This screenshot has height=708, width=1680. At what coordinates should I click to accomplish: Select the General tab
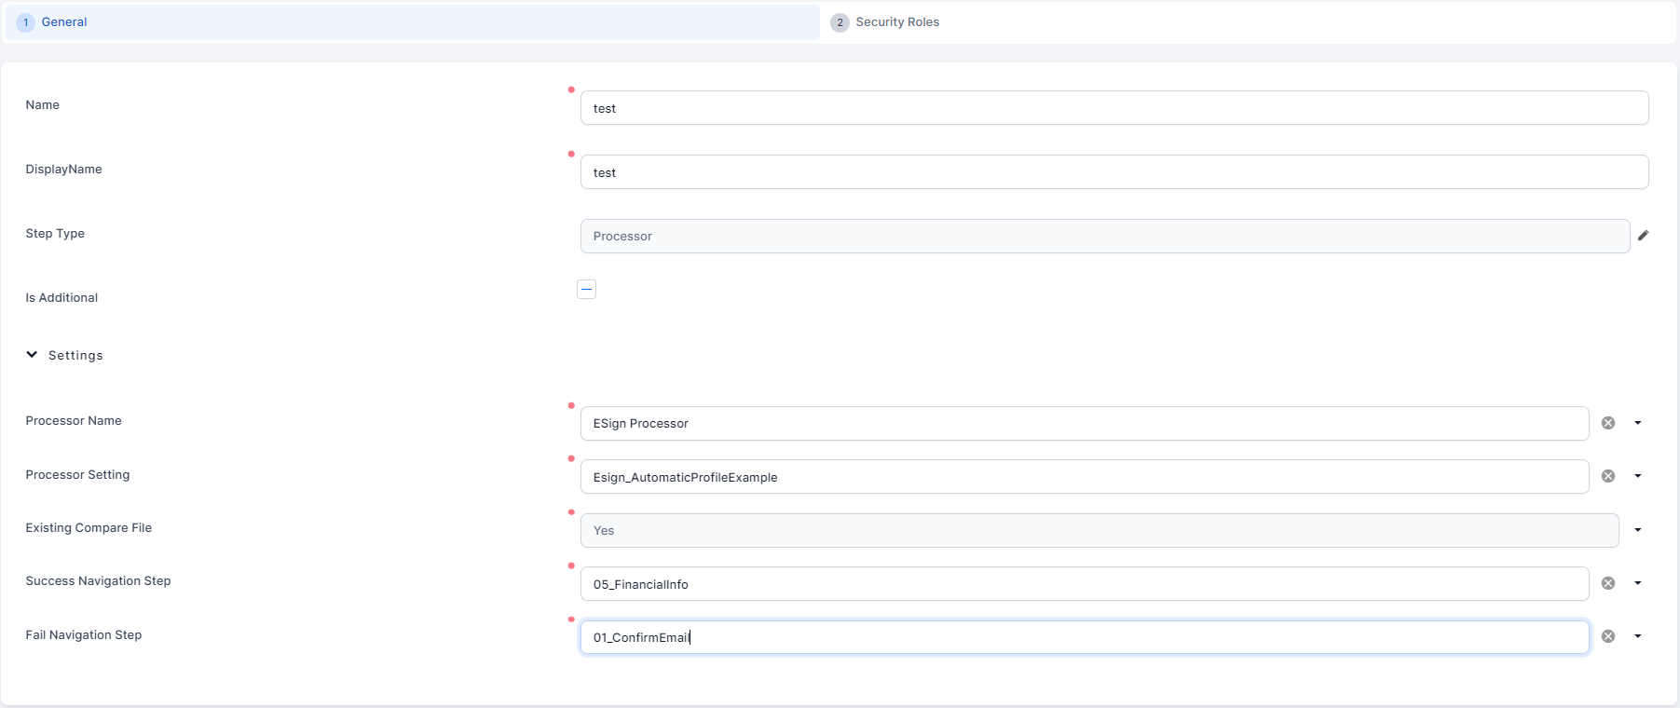pos(63,22)
